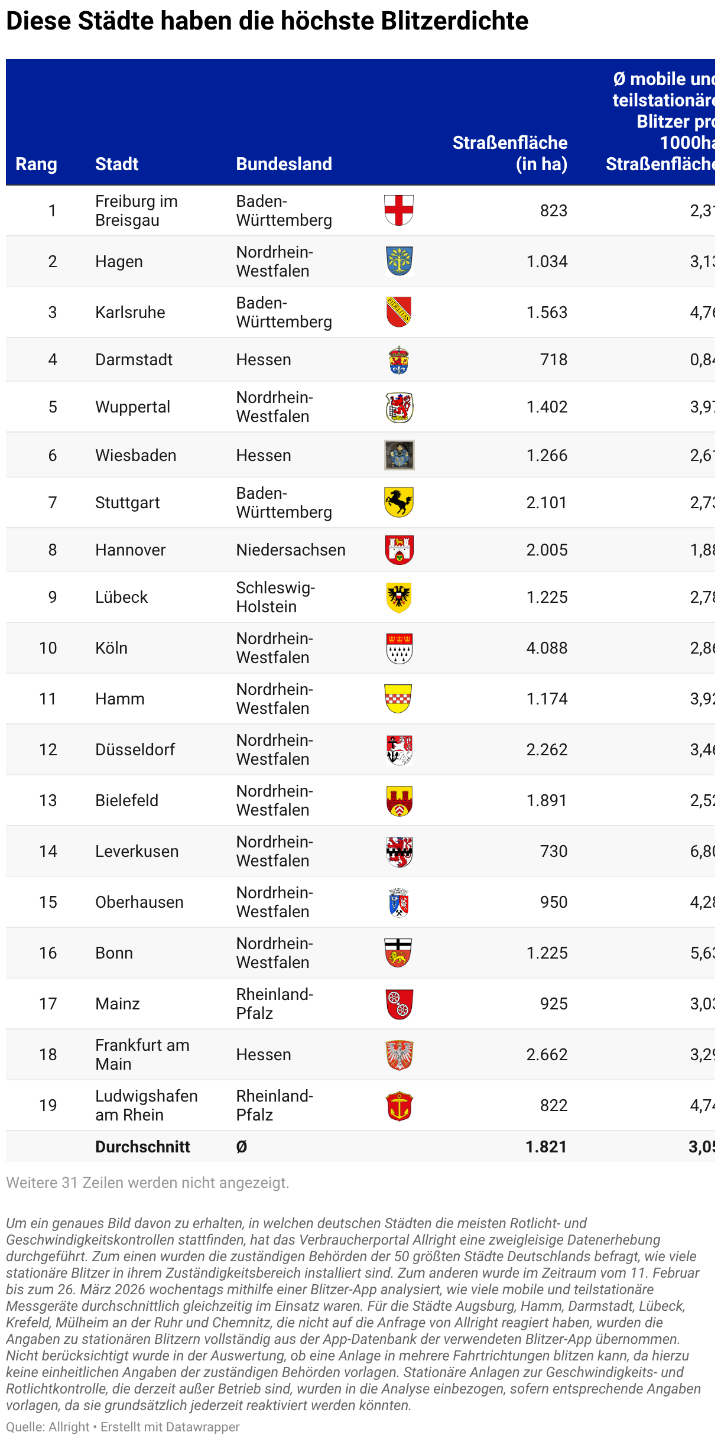
Task: Click Bonn's lion and cross crest
Action: coord(399,953)
